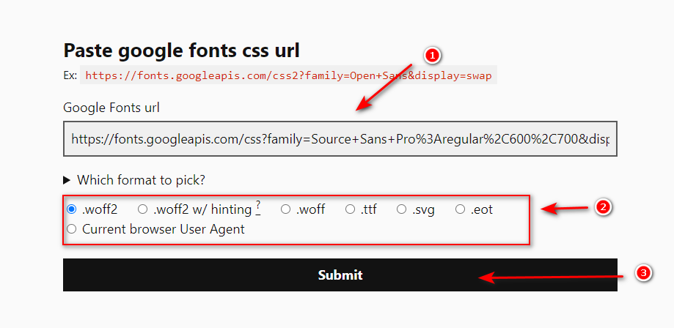Open the hinting help question mark
674x328 pixels.
coord(258,206)
